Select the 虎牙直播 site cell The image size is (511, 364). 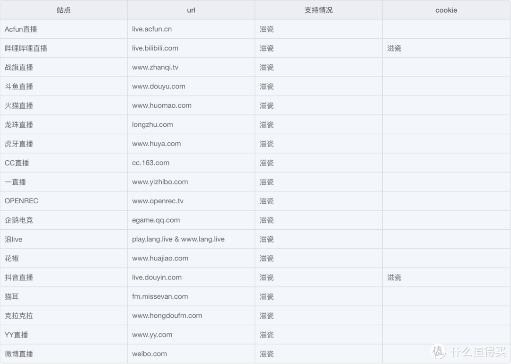point(63,144)
